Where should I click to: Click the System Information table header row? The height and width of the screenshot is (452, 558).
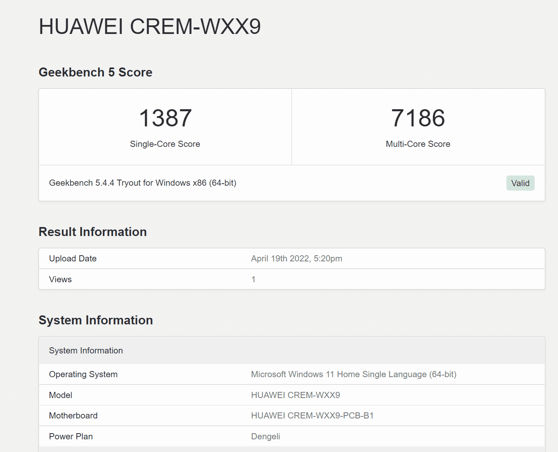86,351
